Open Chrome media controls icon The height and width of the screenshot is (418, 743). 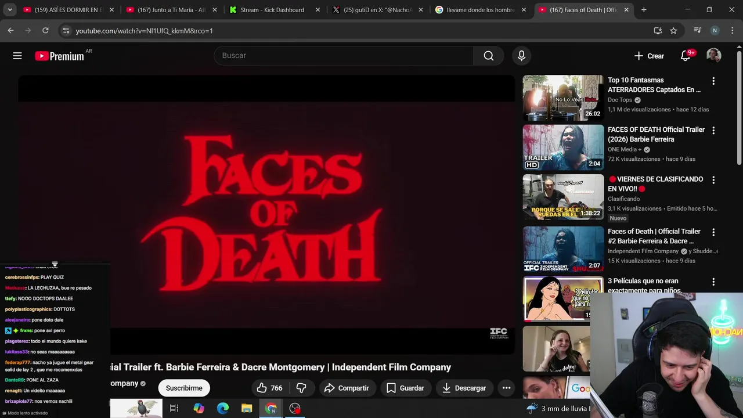pyautogui.click(x=697, y=31)
